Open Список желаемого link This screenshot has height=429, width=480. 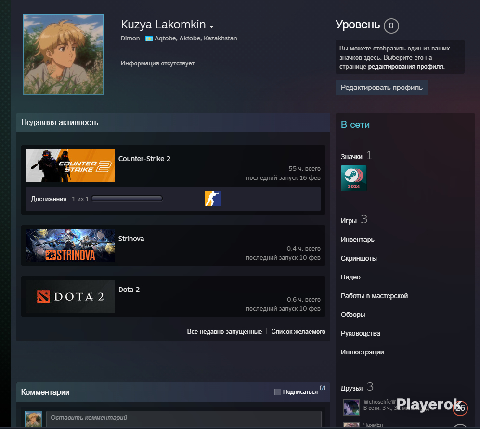tap(298, 331)
